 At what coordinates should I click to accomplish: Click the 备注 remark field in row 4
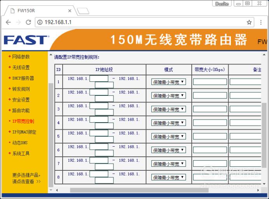pyautogui.click(x=246, y=123)
